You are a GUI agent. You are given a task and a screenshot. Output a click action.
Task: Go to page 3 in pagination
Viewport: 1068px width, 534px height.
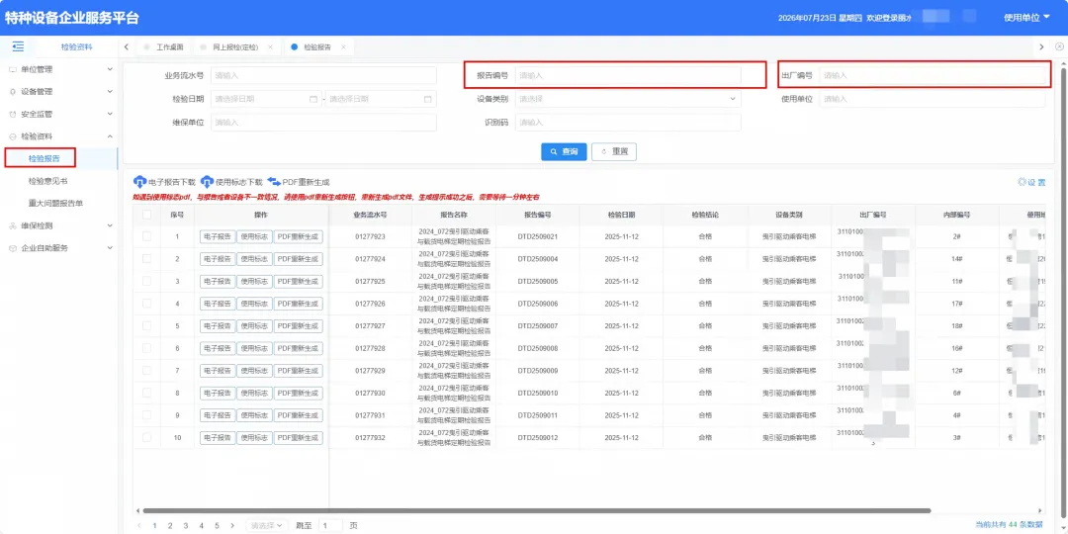[x=185, y=526]
